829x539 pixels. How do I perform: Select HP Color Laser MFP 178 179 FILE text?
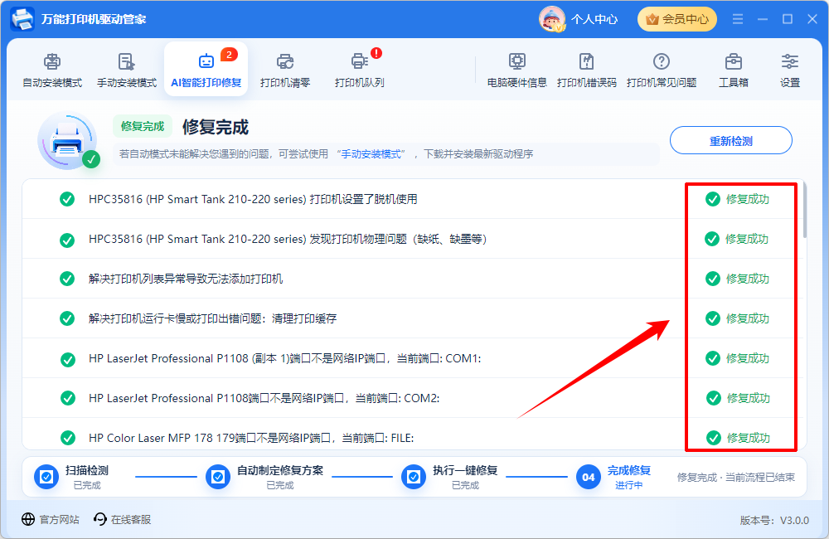(x=251, y=438)
